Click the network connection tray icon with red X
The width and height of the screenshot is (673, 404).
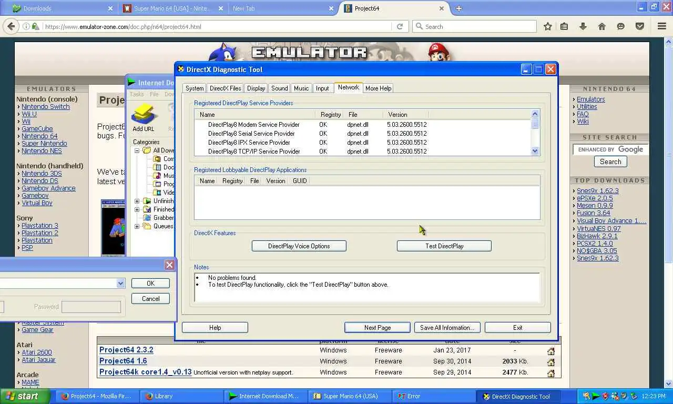coord(615,396)
